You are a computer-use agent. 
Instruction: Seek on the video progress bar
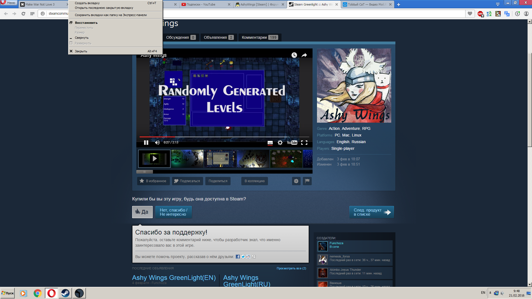point(224,137)
